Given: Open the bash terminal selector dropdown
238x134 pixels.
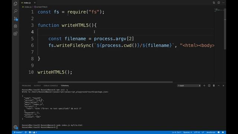Looking at the screenshot, I should pos(189,86).
